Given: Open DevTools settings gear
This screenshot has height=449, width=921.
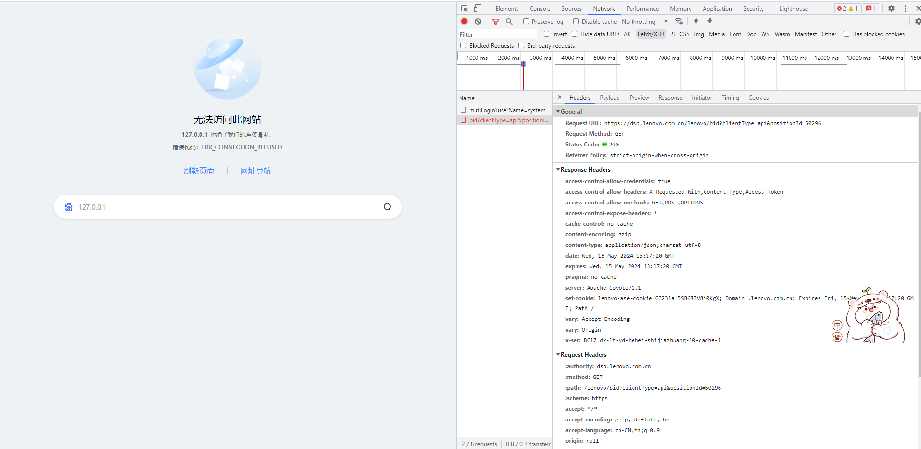Looking at the screenshot, I should [892, 8].
